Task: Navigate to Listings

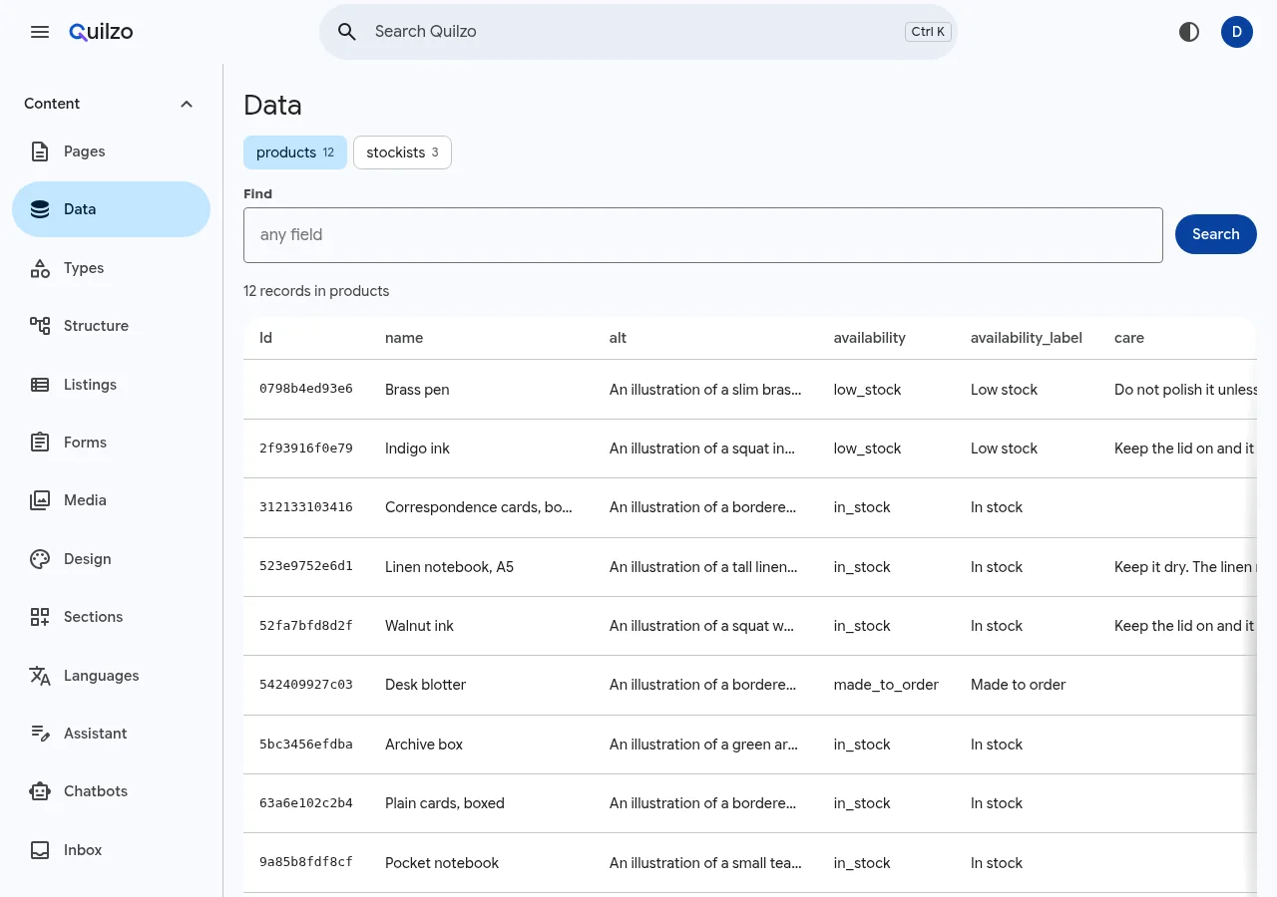Action: (x=111, y=385)
